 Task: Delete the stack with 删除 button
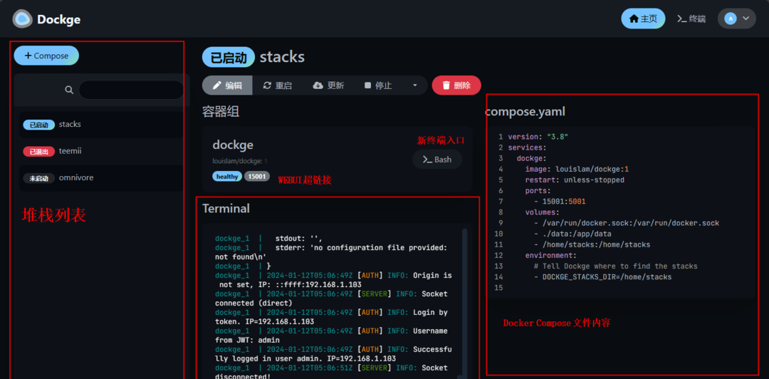456,85
